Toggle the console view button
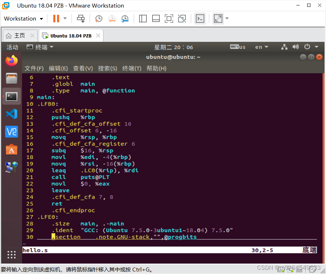 (200, 18)
